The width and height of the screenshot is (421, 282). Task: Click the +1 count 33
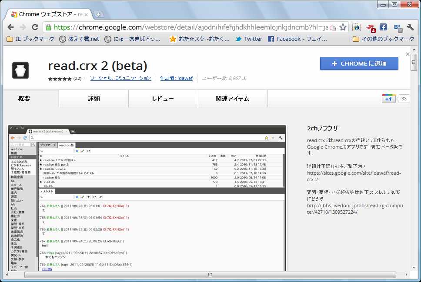404,99
